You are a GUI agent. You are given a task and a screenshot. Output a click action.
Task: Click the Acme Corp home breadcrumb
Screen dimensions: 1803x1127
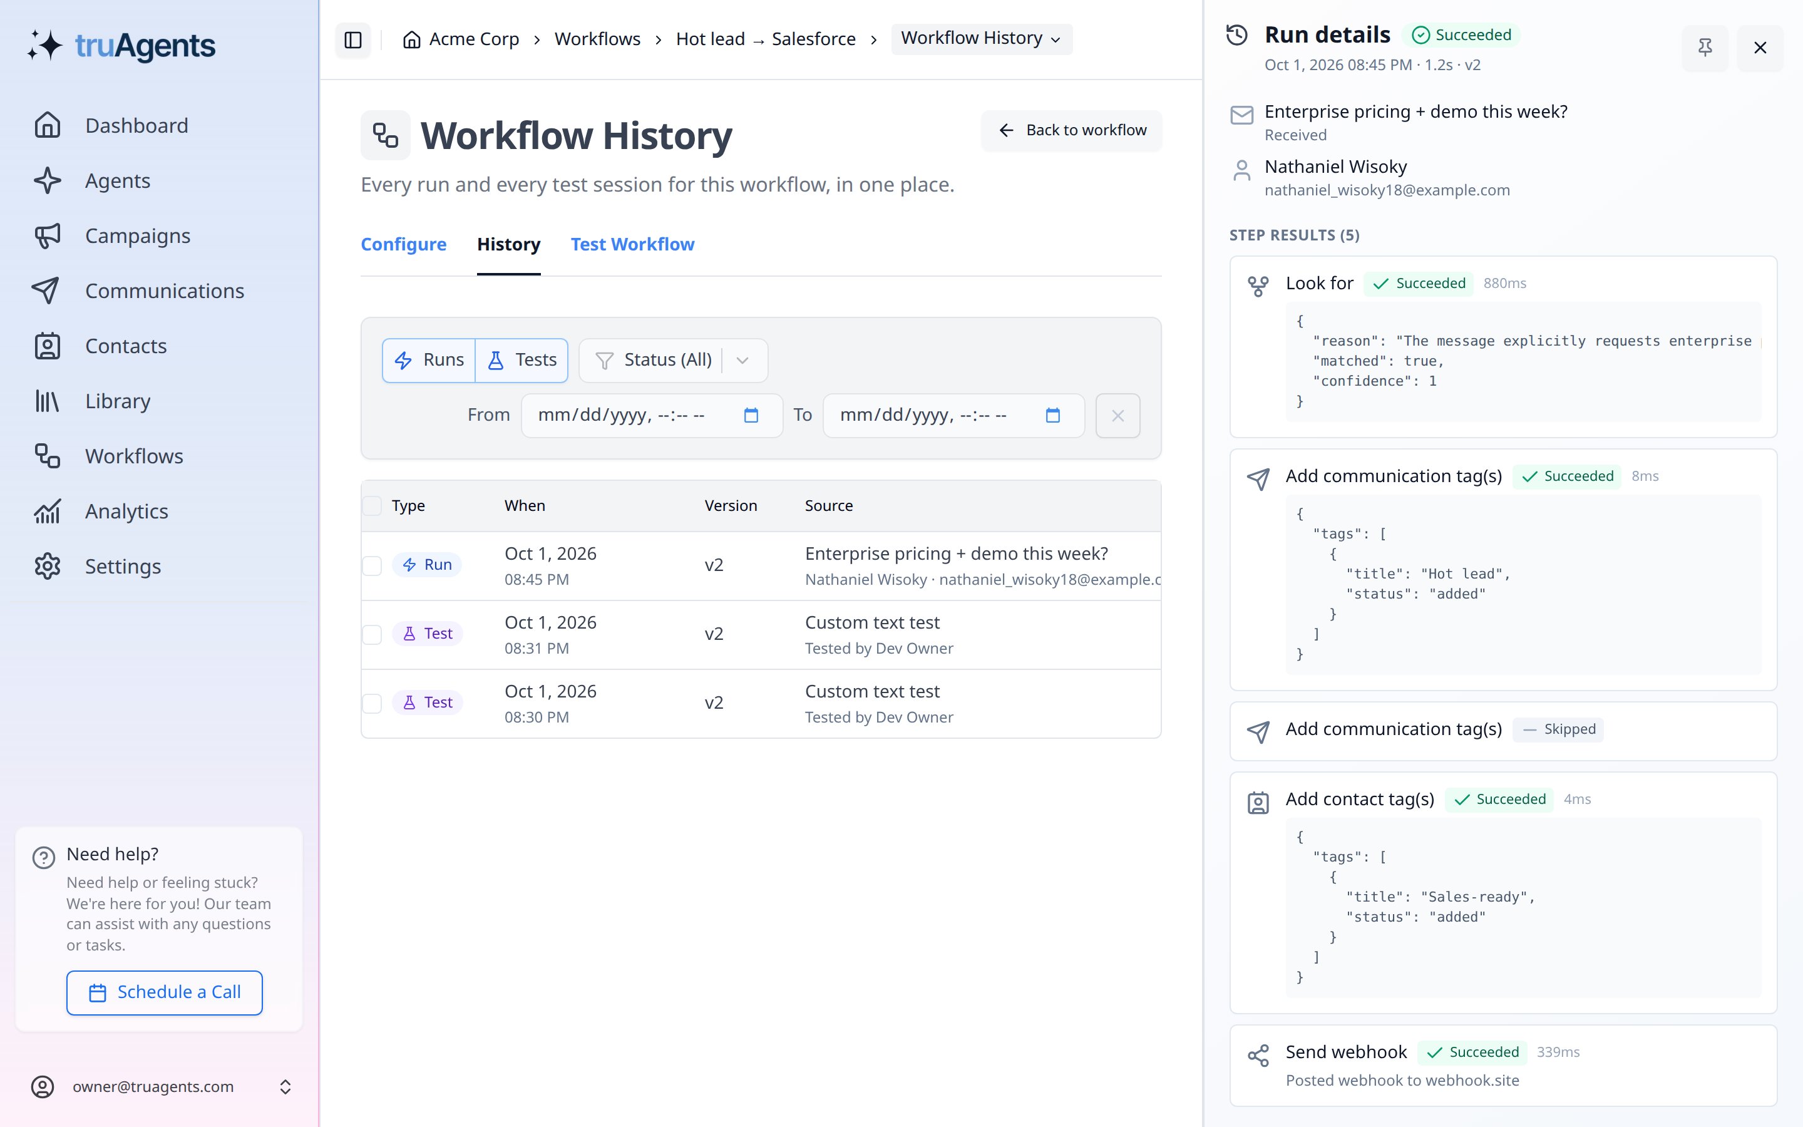click(460, 39)
